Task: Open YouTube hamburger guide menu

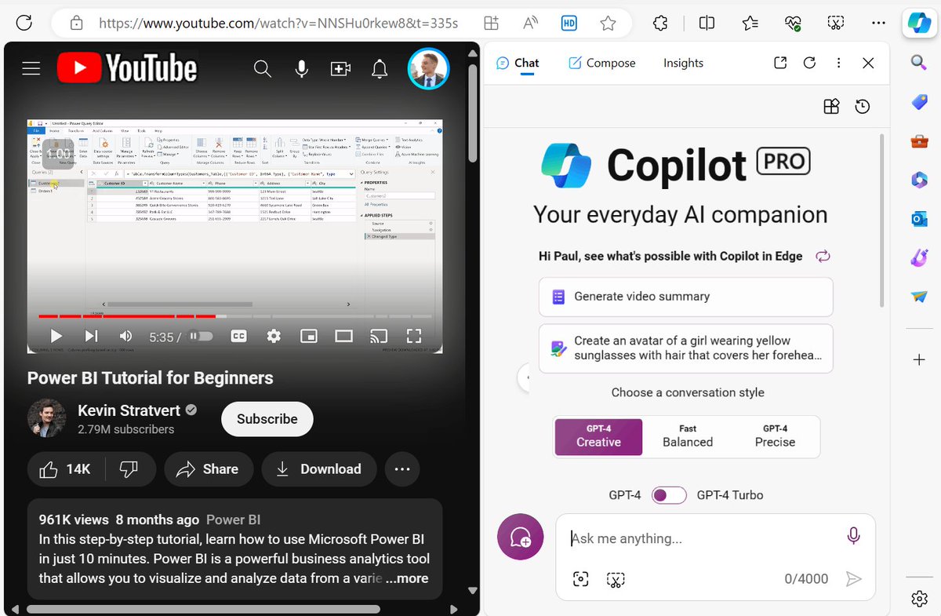Action: coord(31,69)
